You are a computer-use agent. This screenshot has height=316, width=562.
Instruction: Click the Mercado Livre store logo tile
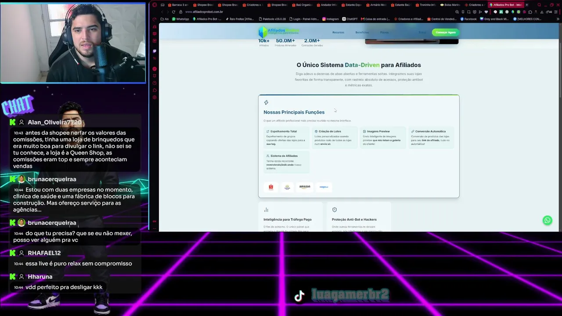coord(287,187)
